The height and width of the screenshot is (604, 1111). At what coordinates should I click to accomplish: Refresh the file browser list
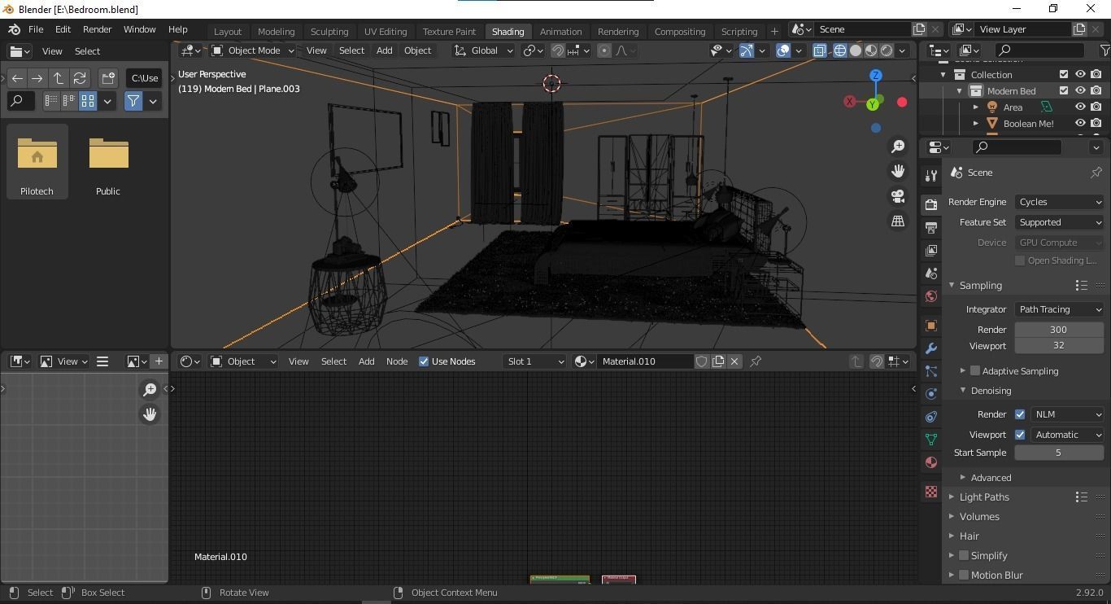click(x=80, y=78)
